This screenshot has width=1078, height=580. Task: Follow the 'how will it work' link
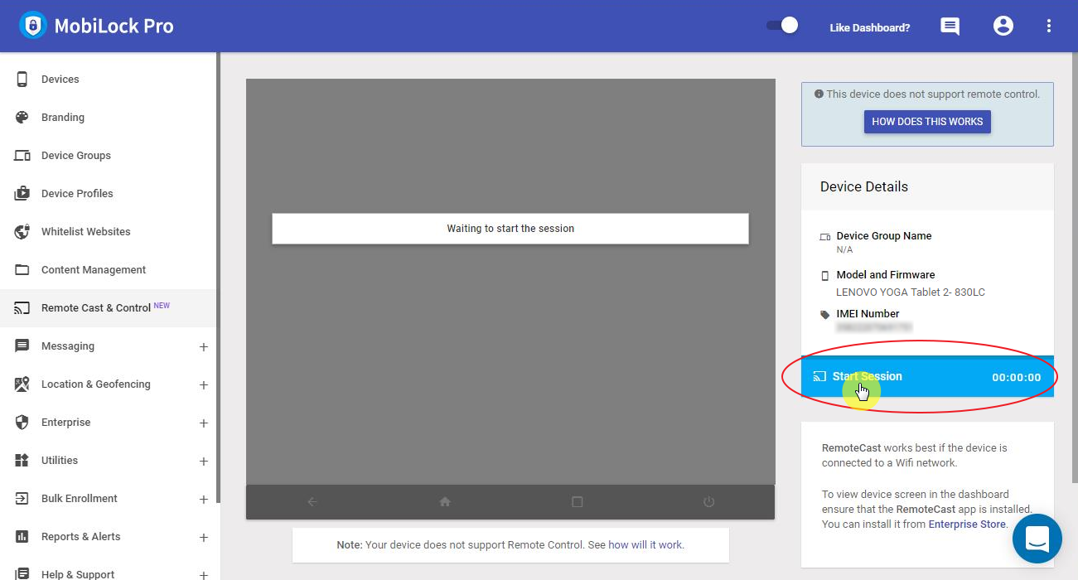645,545
